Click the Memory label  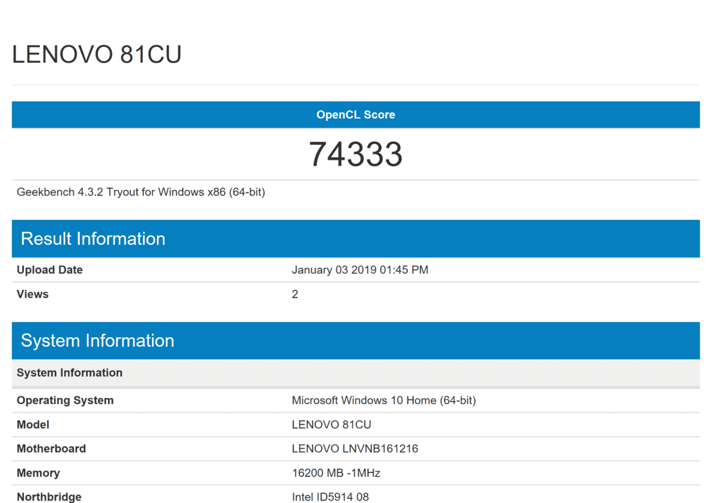coord(38,473)
